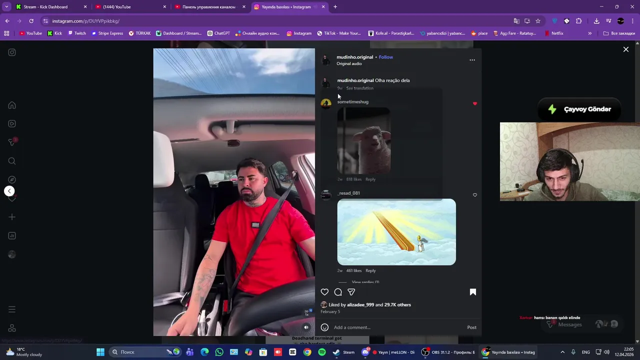The width and height of the screenshot is (640, 360).
Task: Open 29.7K others likes list
Action: point(397,305)
